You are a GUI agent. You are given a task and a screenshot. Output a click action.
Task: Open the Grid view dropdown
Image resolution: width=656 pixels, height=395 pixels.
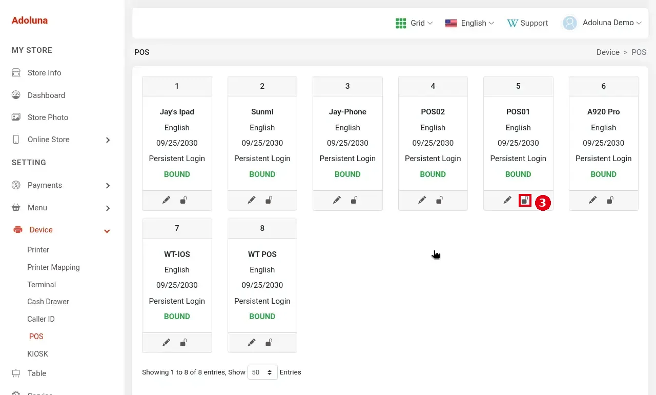(414, 23)
